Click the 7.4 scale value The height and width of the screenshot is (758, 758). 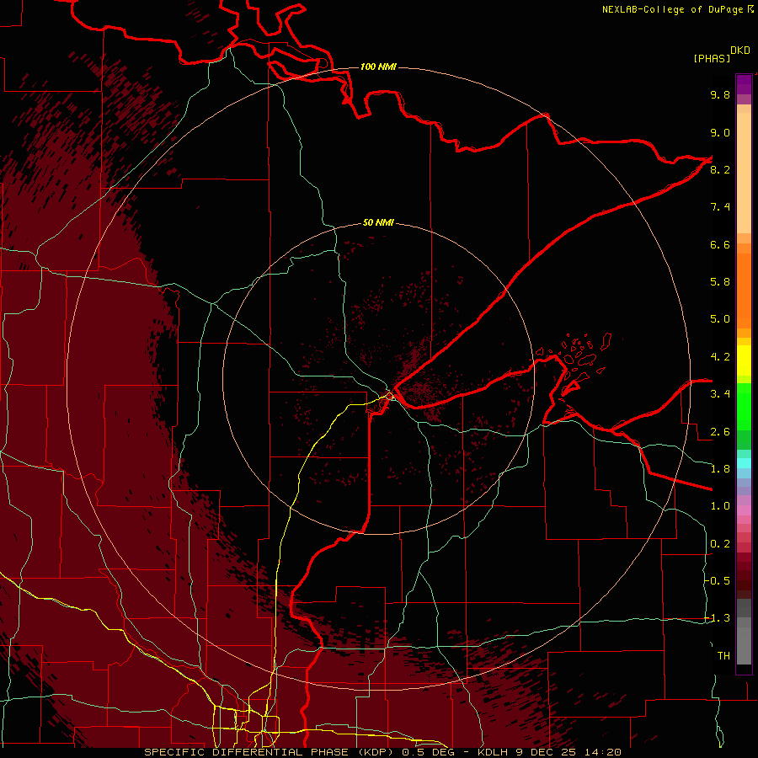pyautogui.click(x=720, y=207)
